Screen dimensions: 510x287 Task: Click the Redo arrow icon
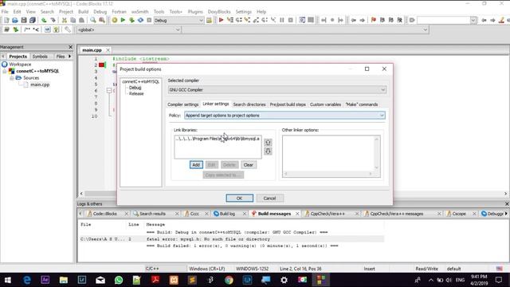click(53, 20)
